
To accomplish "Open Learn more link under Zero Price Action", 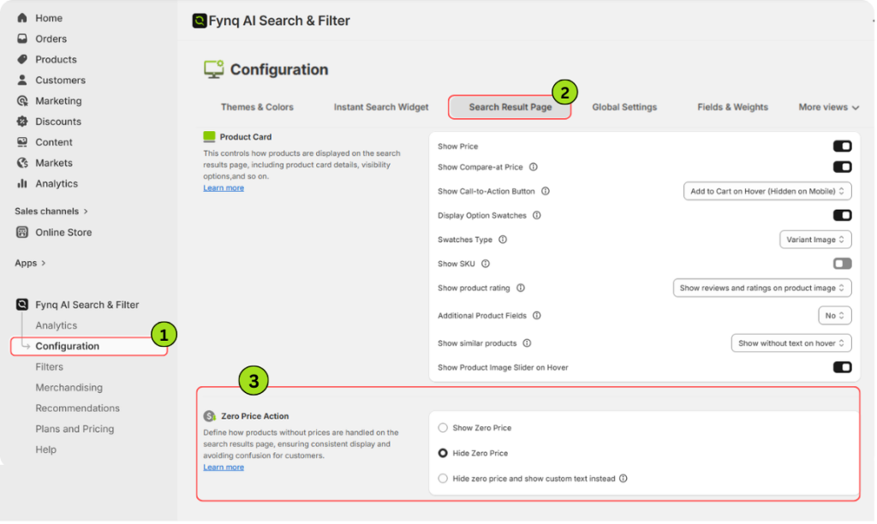I will [x=224, y=467].
